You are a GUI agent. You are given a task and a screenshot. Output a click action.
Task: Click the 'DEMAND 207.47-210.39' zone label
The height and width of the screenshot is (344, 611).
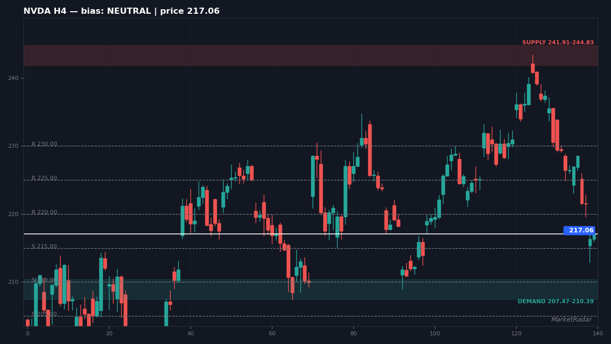(556, 302)
